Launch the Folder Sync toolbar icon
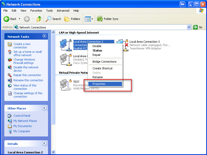207x155 pixels. click(x=100, y=19)
